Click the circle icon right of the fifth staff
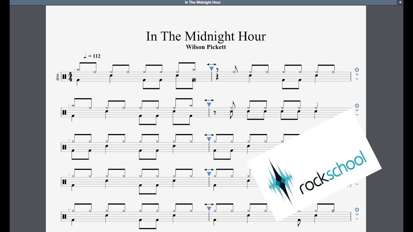This screenshot has height=232, width=413. [357, 210]
